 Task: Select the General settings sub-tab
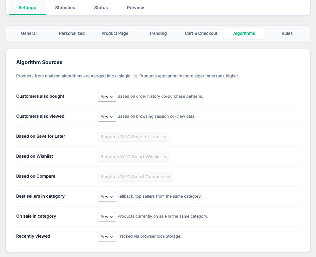tap(29, 33)
